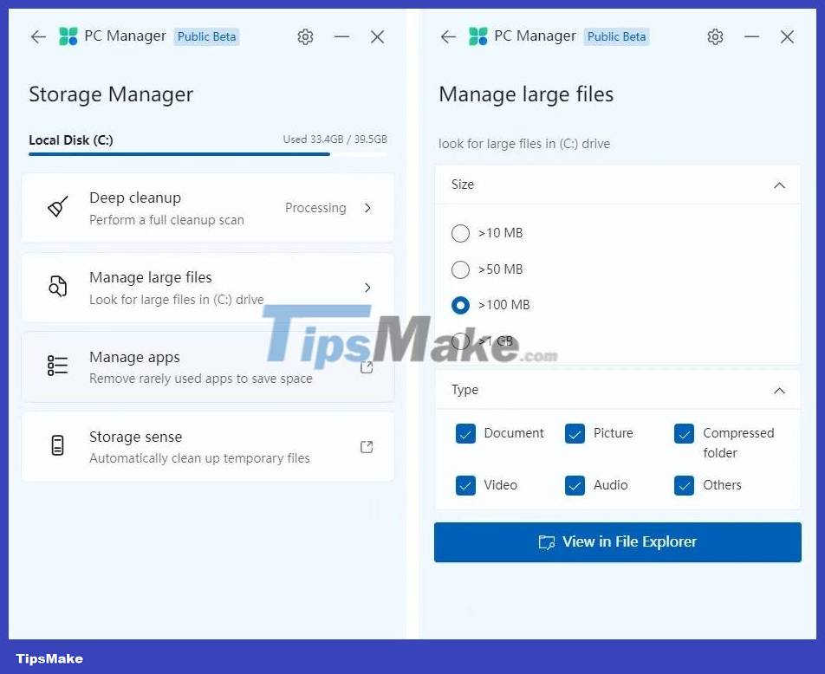Click the PC Manager logo icon

coord(67,36)
